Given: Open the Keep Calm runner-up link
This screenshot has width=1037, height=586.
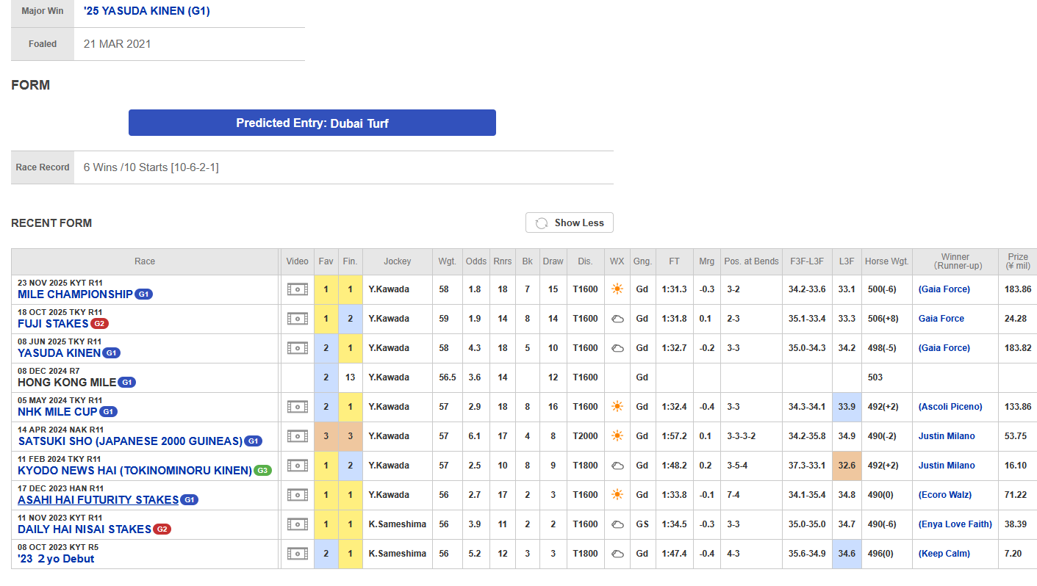Looking at the screenshot, I should coord(944,554).
